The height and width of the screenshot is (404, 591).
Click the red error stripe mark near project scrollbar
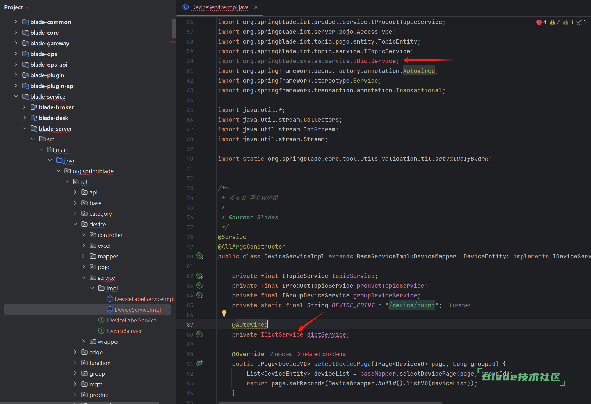173,42
